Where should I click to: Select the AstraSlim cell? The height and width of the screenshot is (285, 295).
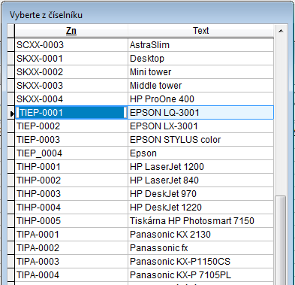point(200,45)
